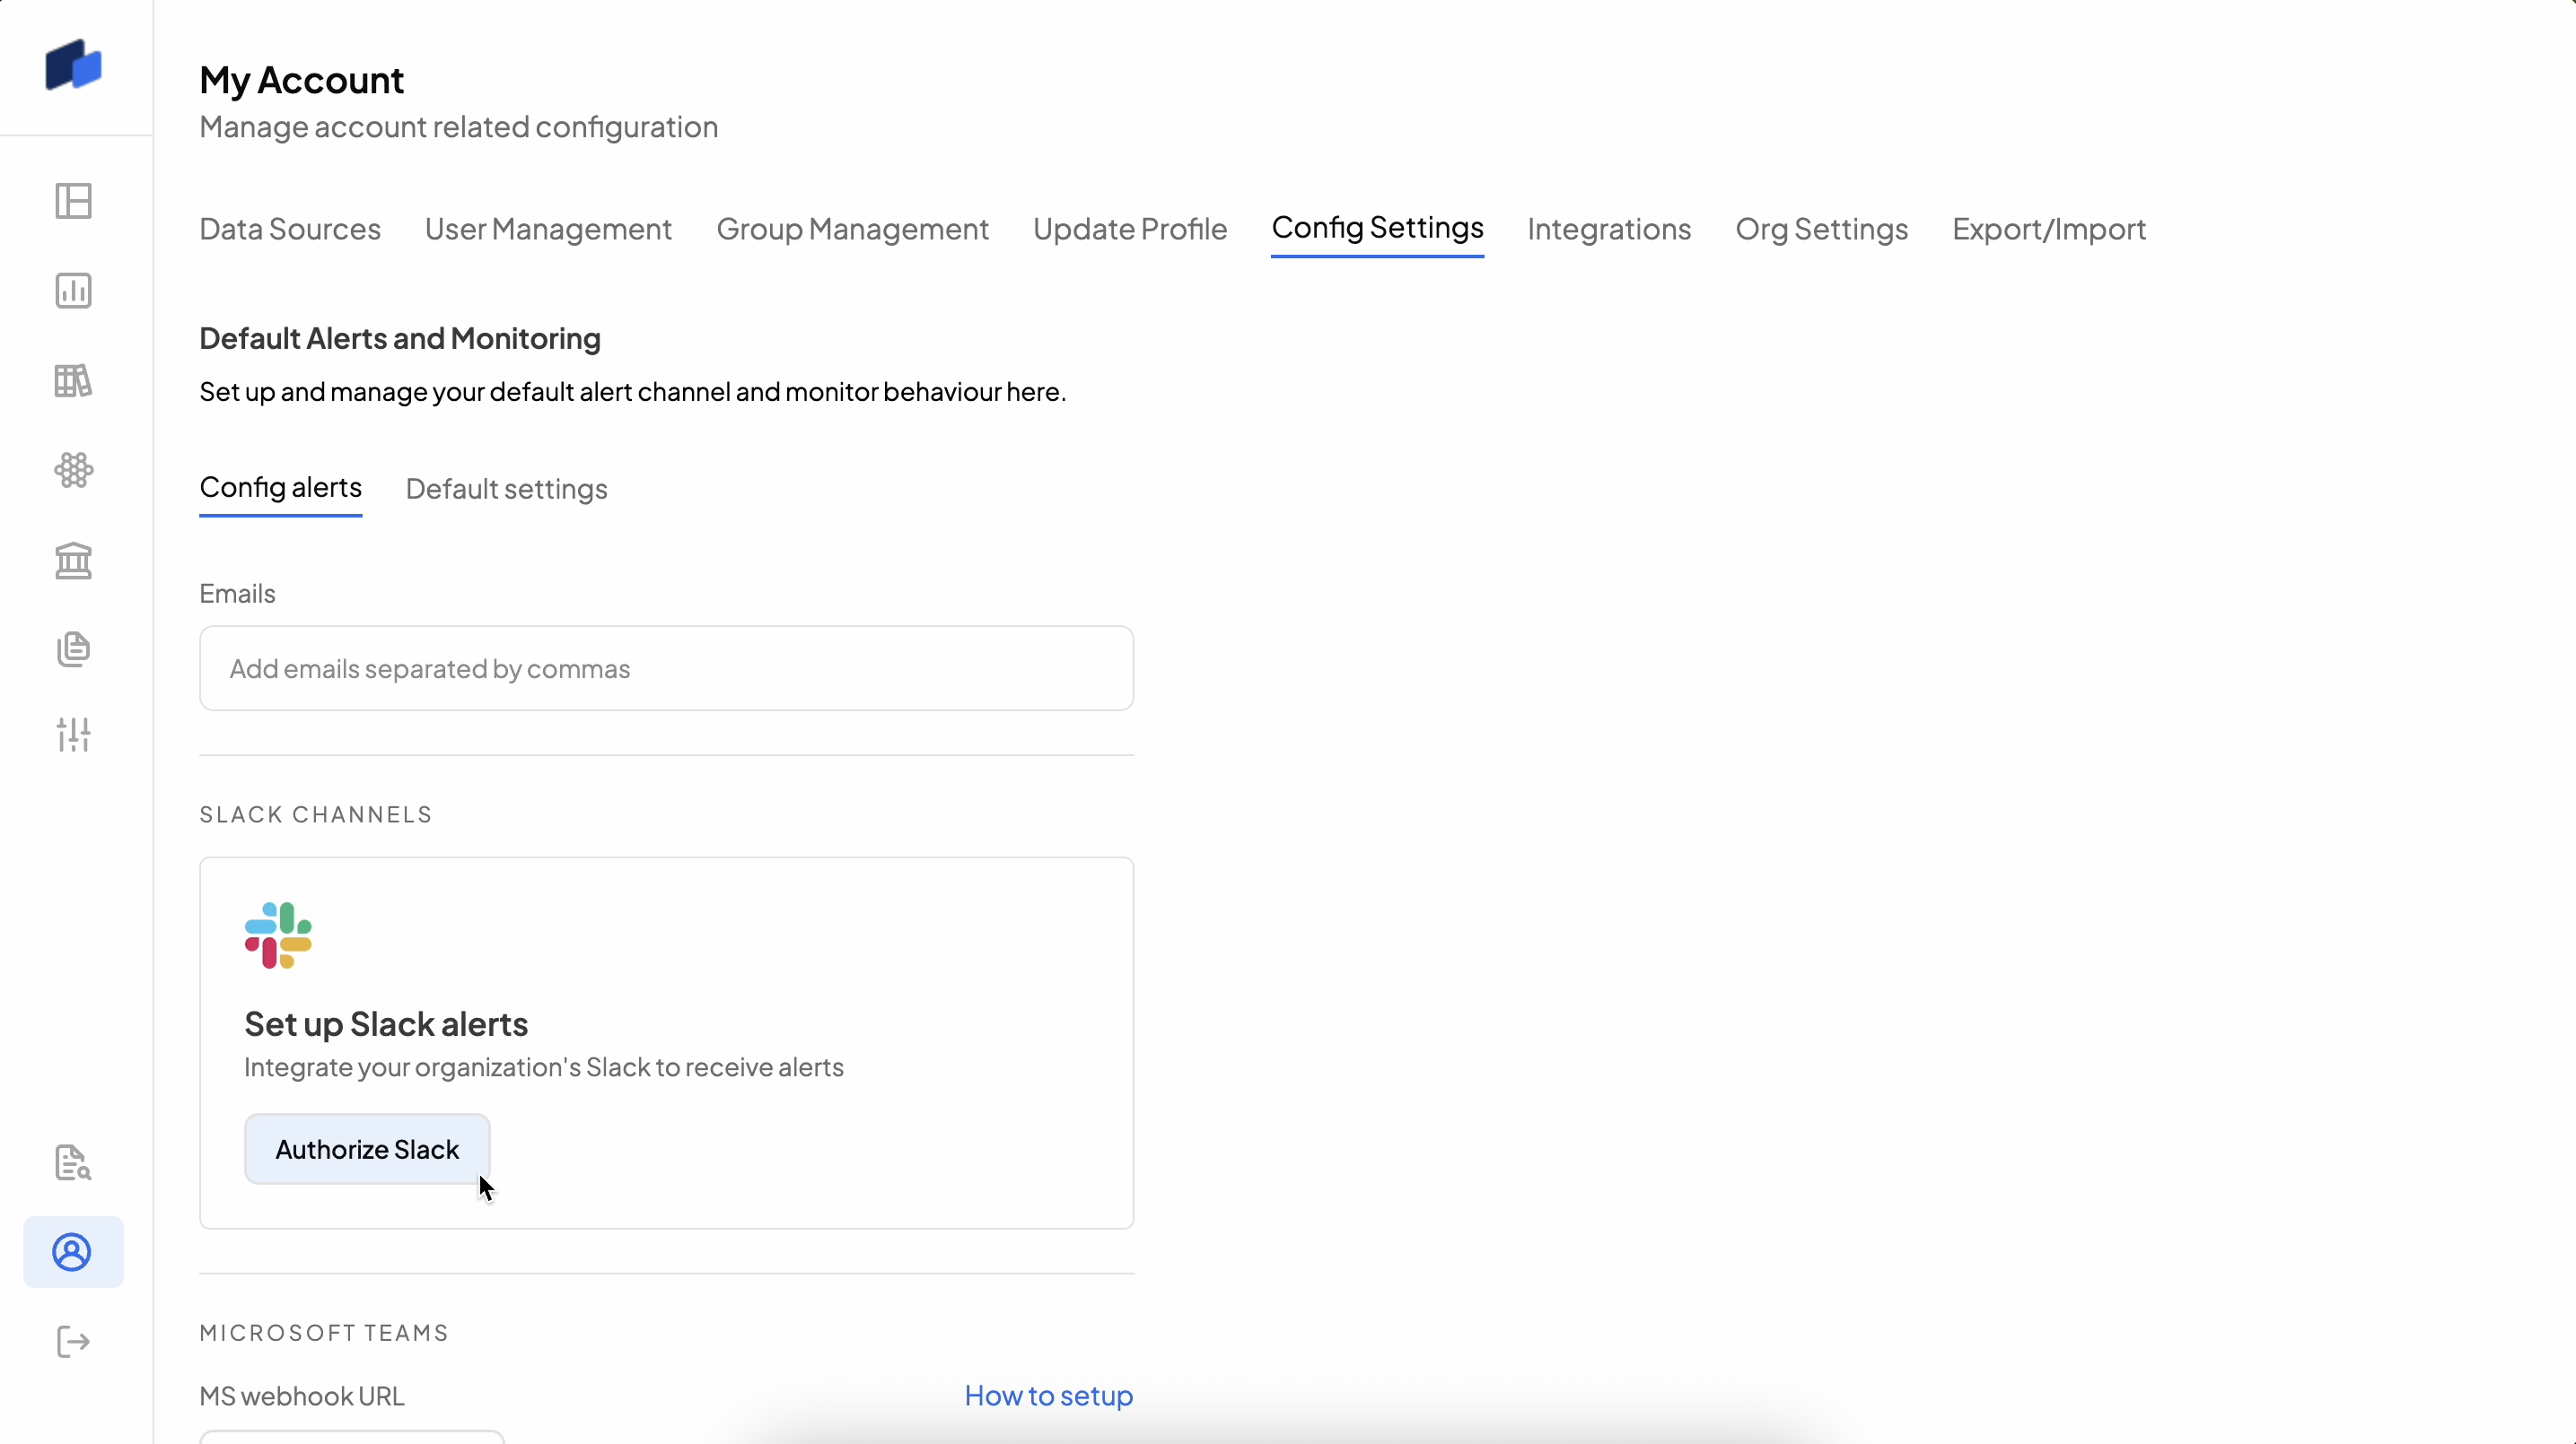The height and width of the screenshot is (1444, 2576).
Task: Click the Authorize Slack button
Action: (367, 1149)
